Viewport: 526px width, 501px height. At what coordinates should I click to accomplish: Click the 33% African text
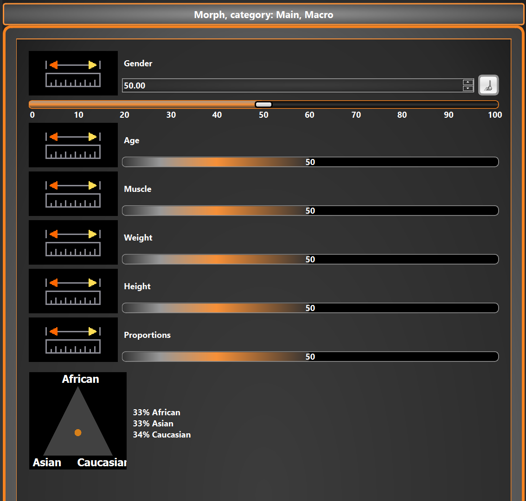coord(156,412)
